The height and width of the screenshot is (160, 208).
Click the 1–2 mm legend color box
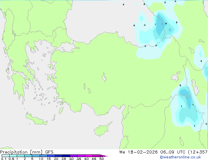(x=21, y=156)
